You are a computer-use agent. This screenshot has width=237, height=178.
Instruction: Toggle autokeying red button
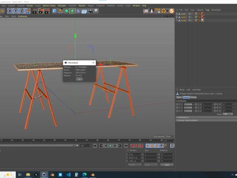pyautogui.click(x=137, y=146)
